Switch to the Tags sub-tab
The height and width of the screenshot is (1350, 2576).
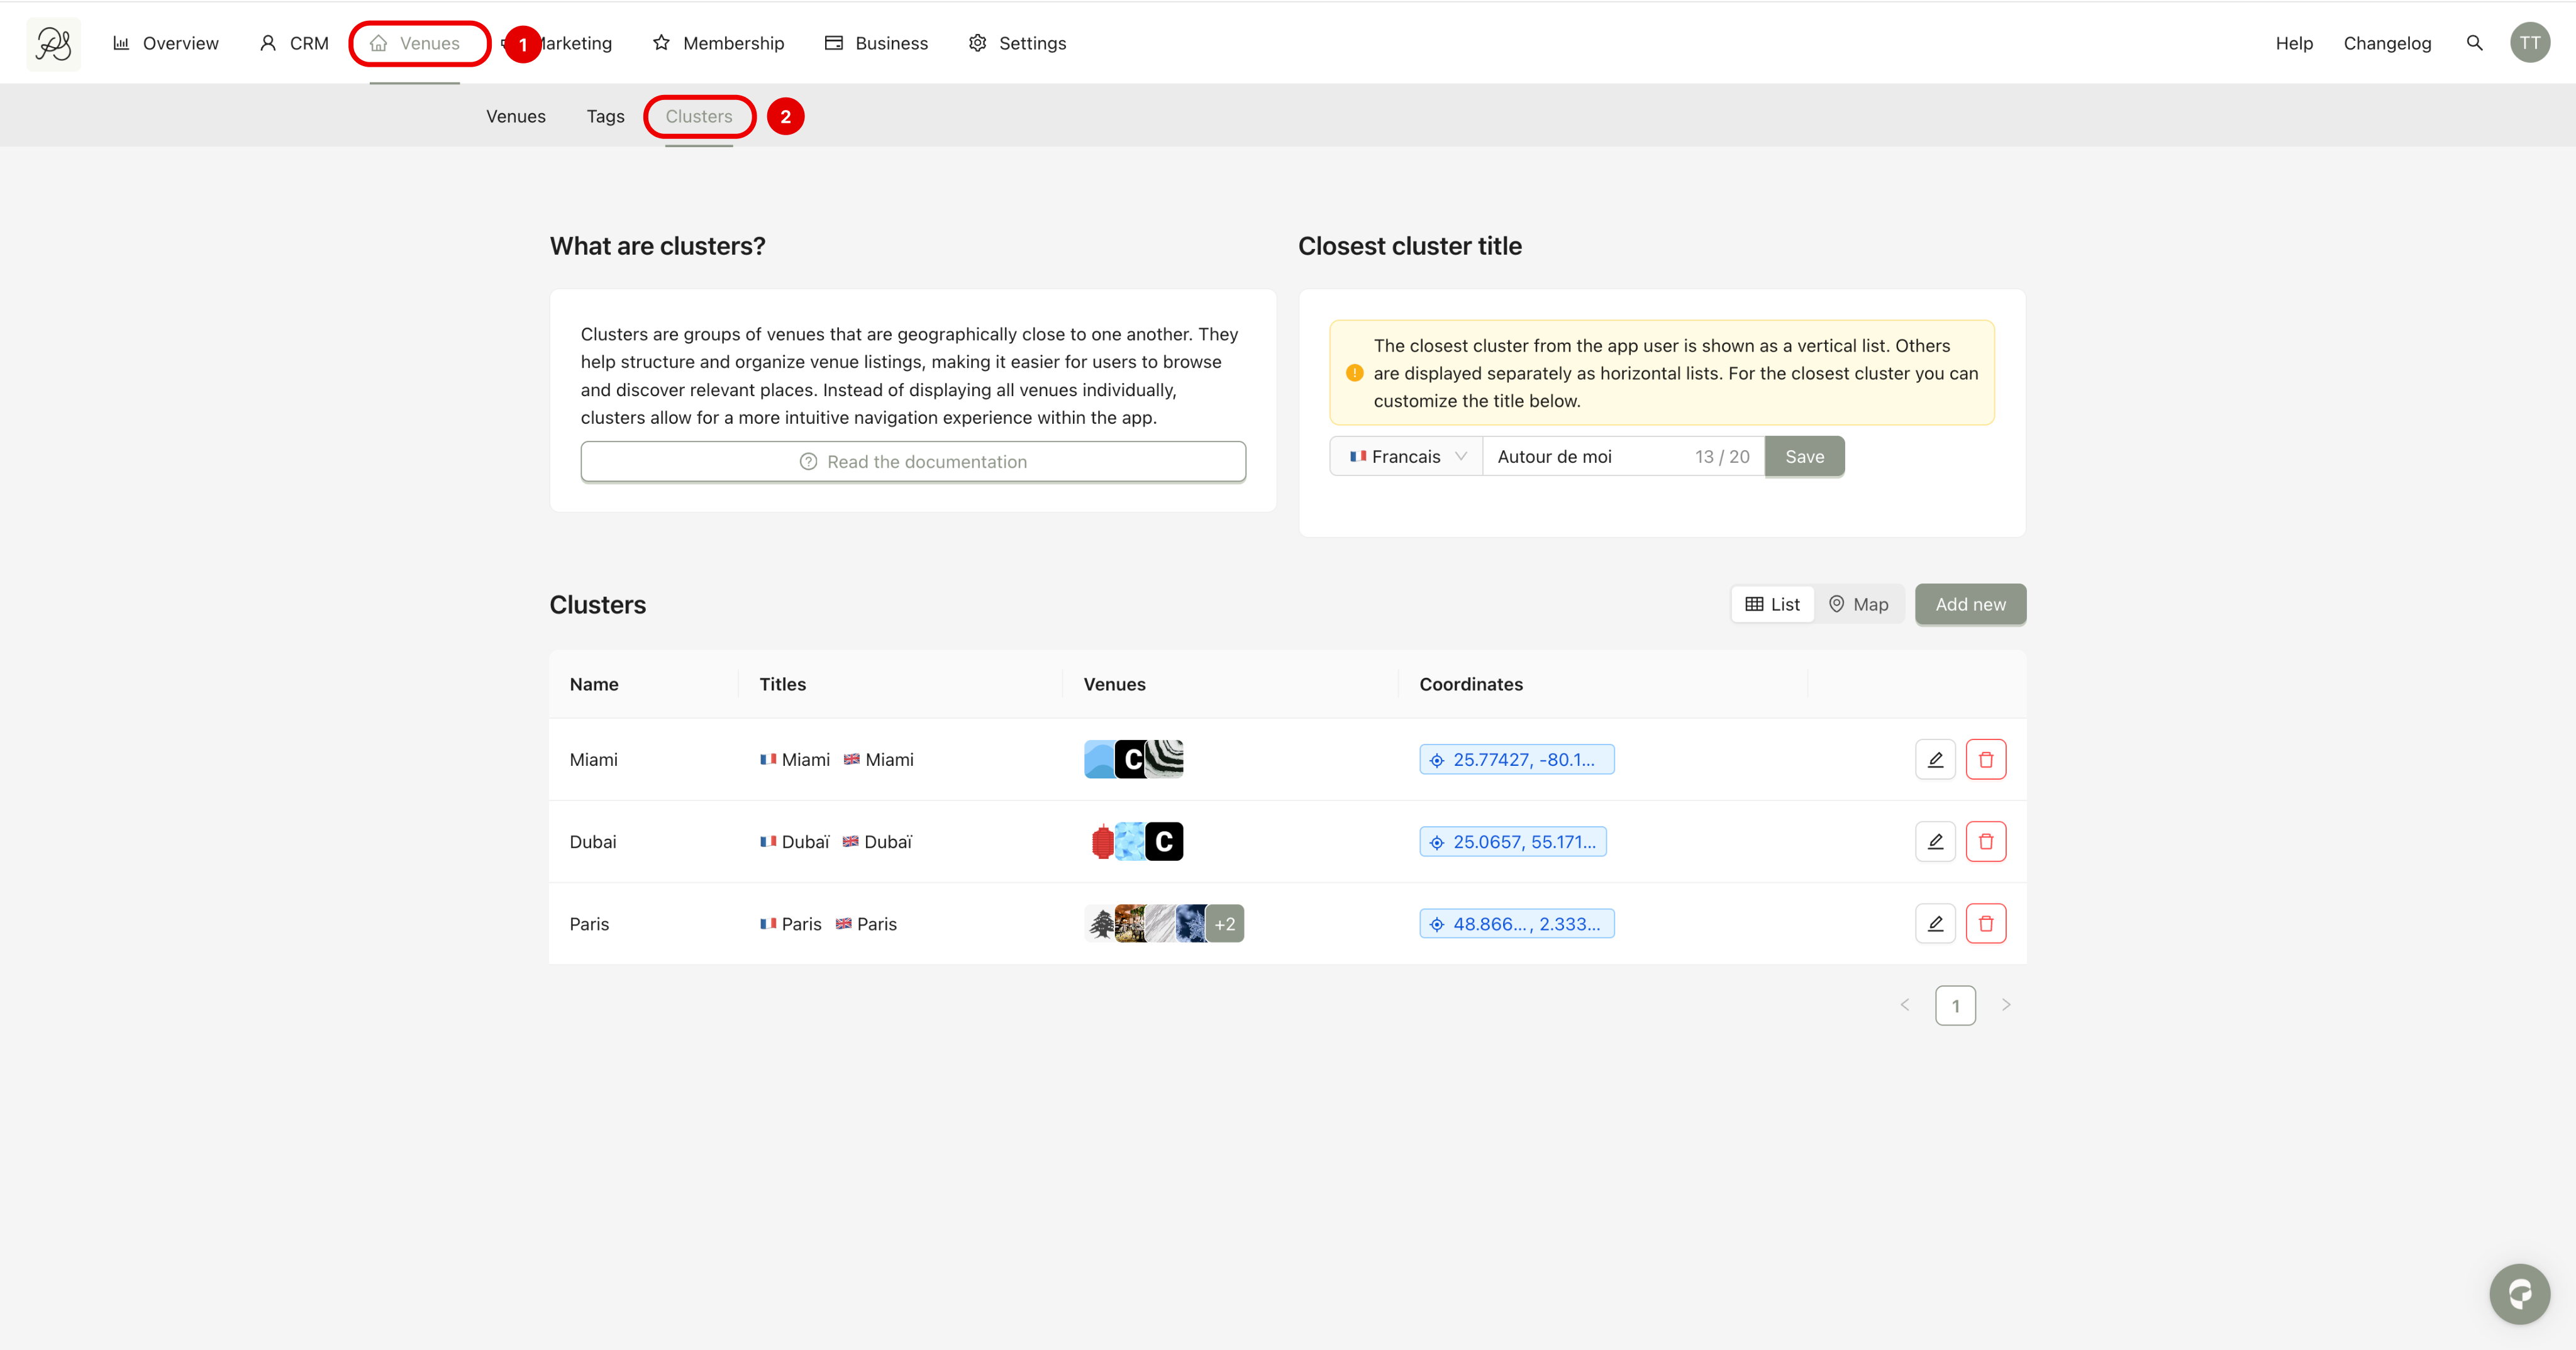pos(605,116)
